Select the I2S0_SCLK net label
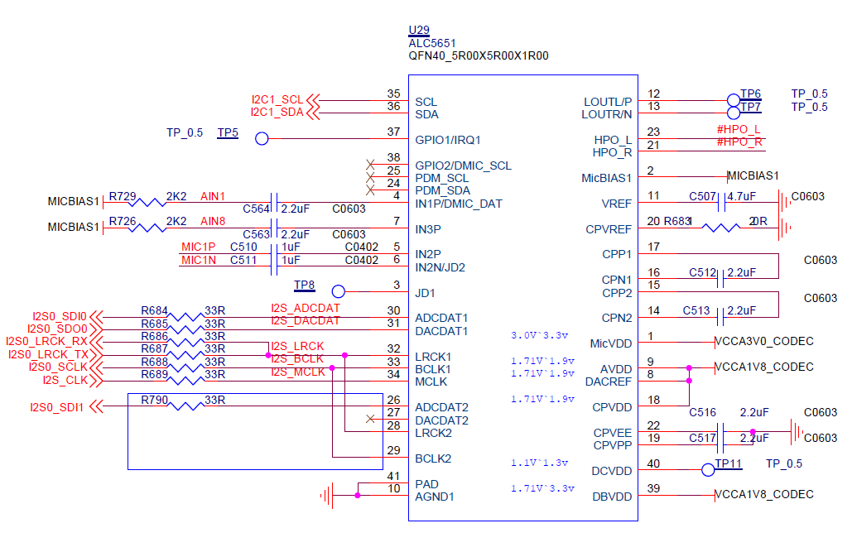The image size is (852, 552). pyautogui.click(x=58, y=367)
